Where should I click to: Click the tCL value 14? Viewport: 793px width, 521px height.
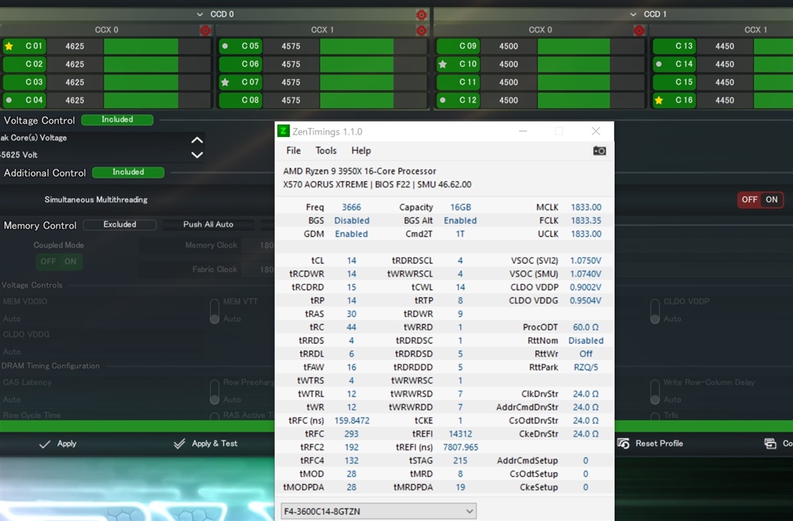coord(352,260)
